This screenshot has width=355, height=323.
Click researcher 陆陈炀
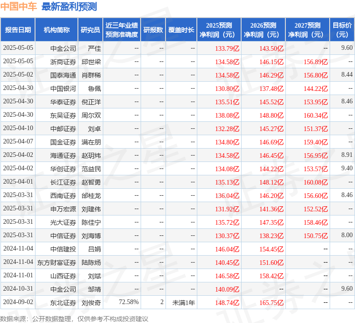tap(91, 263)
